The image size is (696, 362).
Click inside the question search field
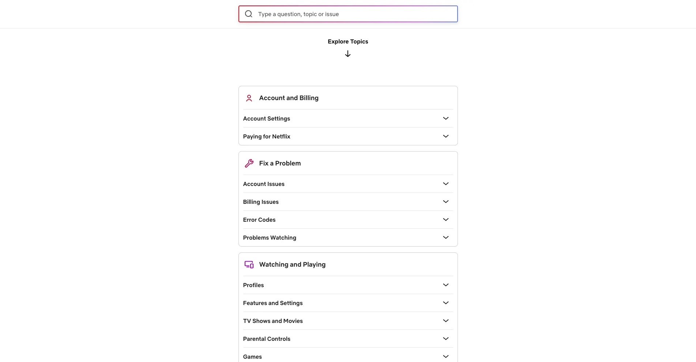pos(347,14)
